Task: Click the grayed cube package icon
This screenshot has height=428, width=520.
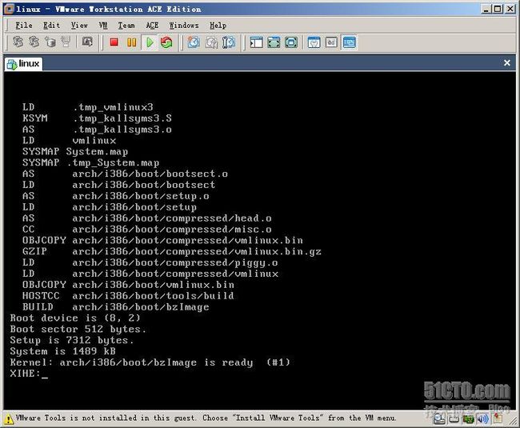Action: pyautogui.click(x=50, y=42)
